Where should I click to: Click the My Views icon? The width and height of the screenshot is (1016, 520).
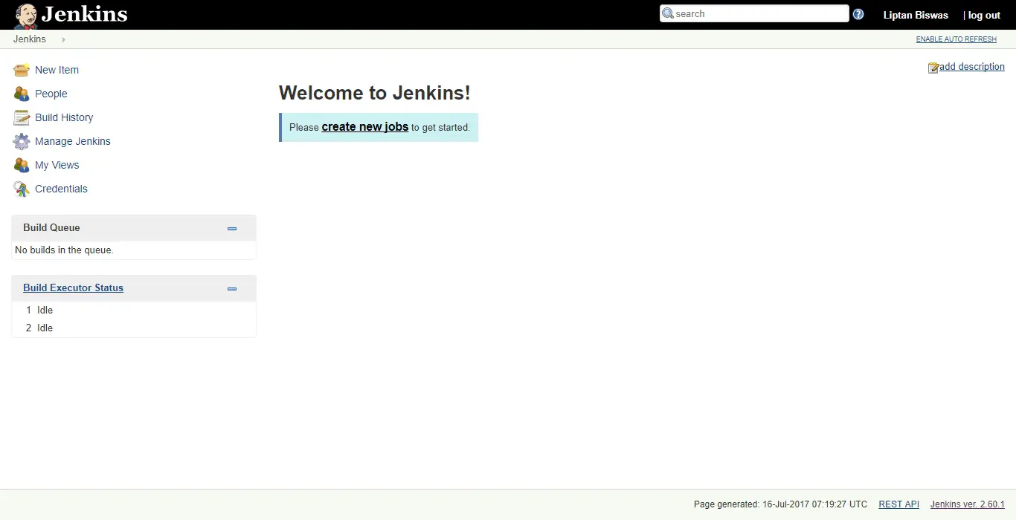pyautogui.click(x=22, y=165)
